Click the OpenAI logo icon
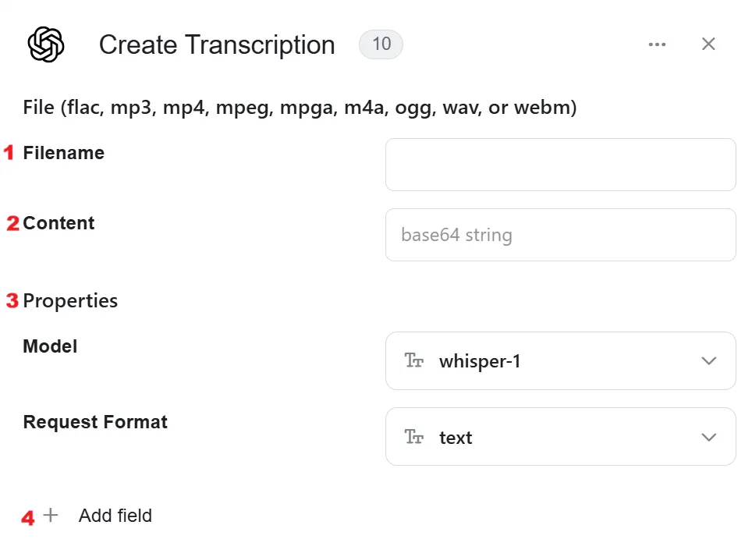The height and width of the screenshot is (557, 752). pyautogui.click(x=46, y=44)
